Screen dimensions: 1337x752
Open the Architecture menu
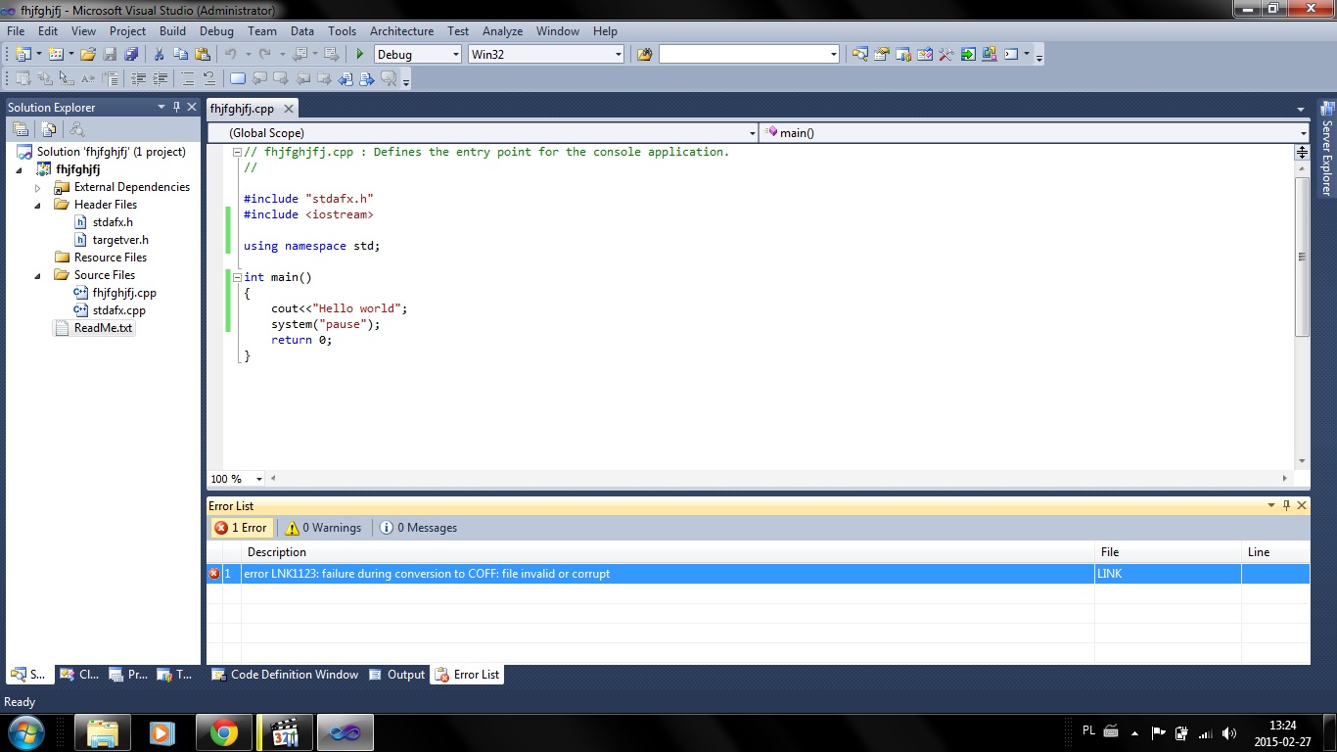point(401,31)
